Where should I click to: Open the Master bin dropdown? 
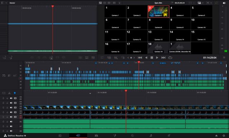pyautogui.click(x=6, y=3)
